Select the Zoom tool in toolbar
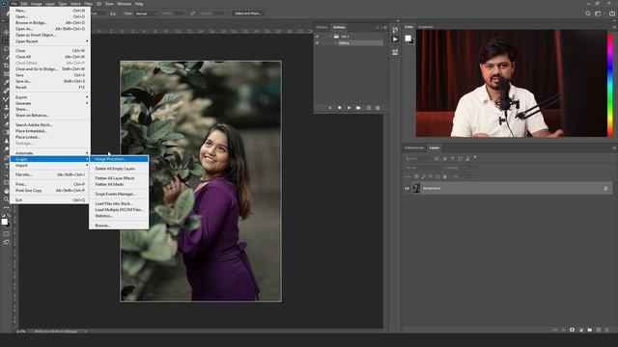This screenshot has width=618, height=347. (x=7, y=200)
